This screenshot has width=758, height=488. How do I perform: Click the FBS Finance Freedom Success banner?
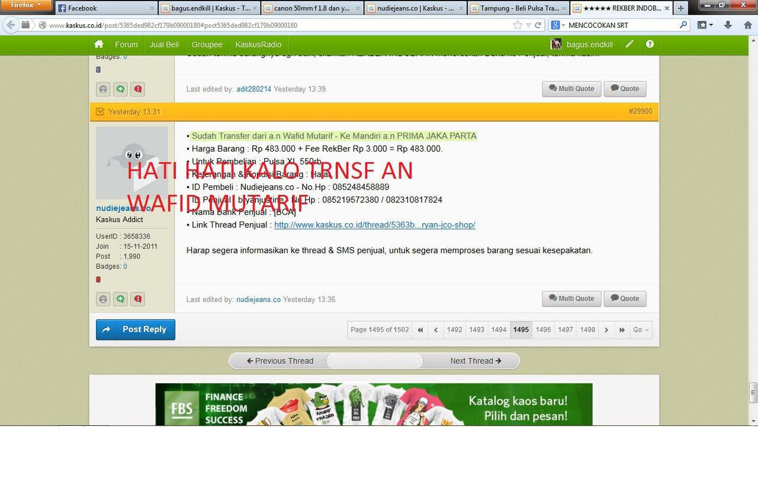tap(374, 404)
